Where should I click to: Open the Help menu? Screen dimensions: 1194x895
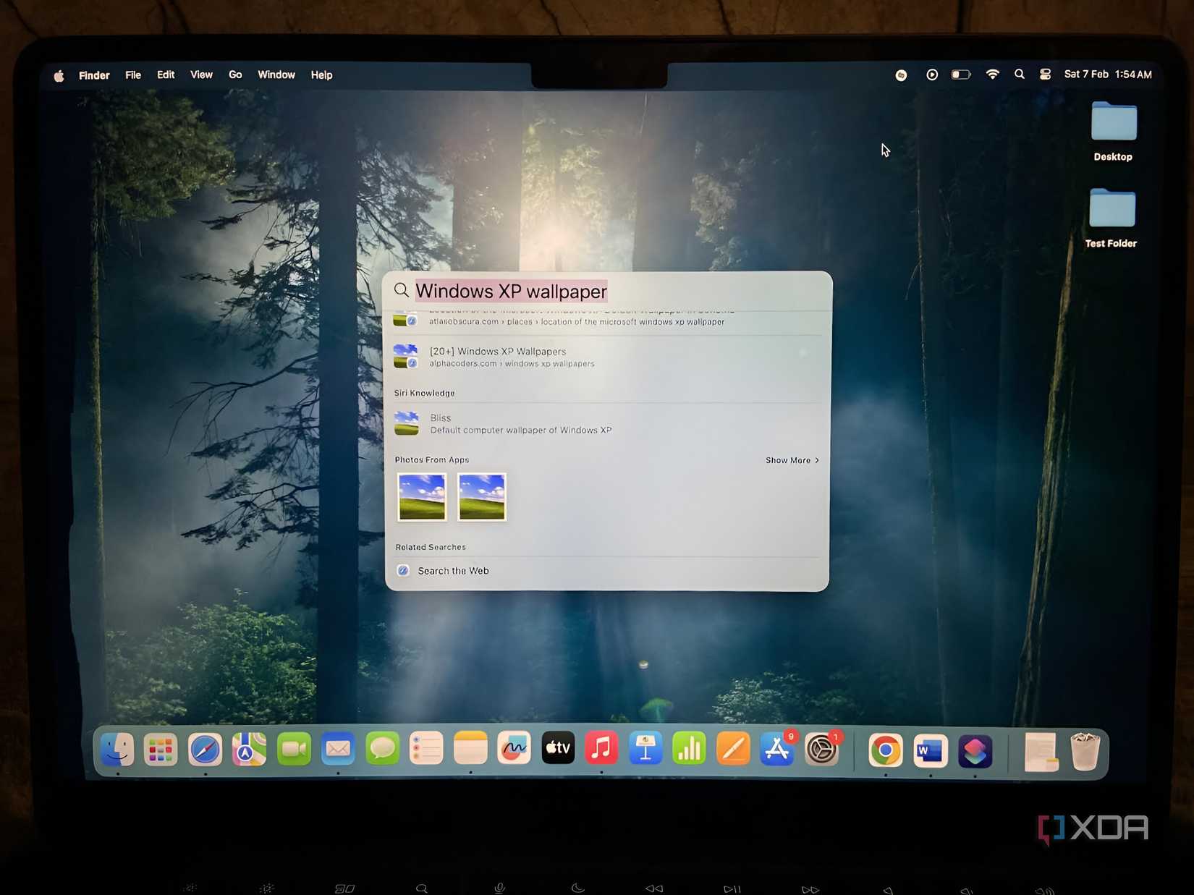coord(321,75)
